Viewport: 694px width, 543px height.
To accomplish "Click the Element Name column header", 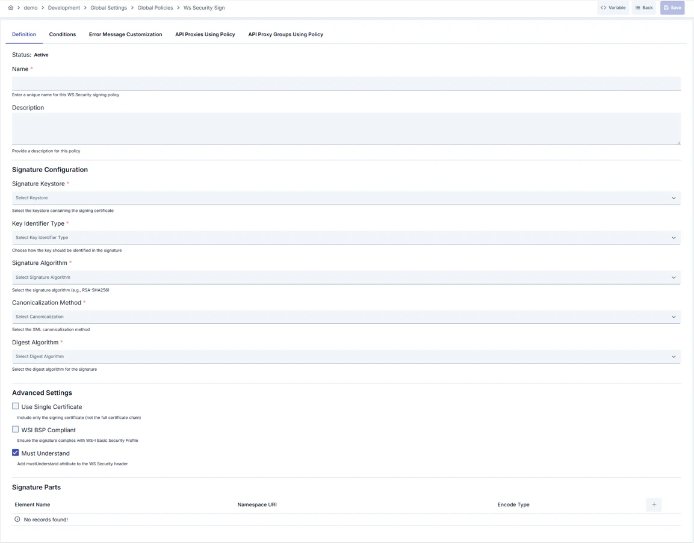I will tap(33, 504).
